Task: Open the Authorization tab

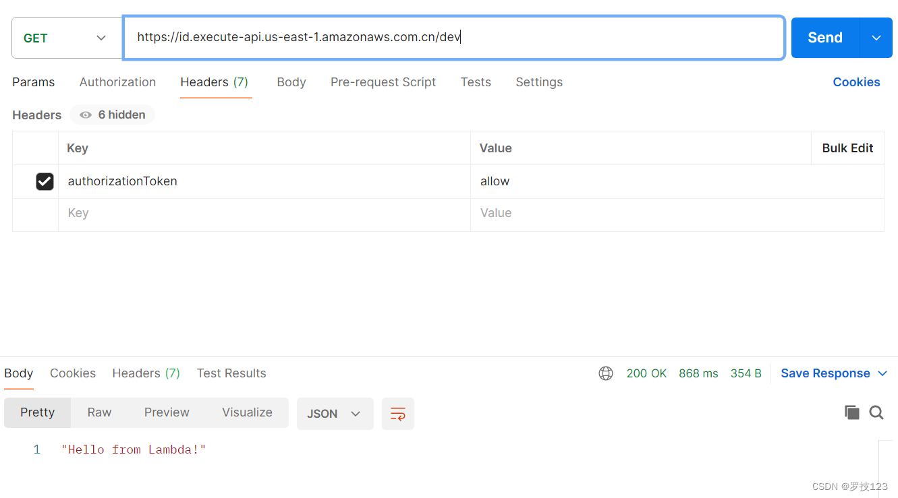Action: pyautogui.click(x=117, y=82)
